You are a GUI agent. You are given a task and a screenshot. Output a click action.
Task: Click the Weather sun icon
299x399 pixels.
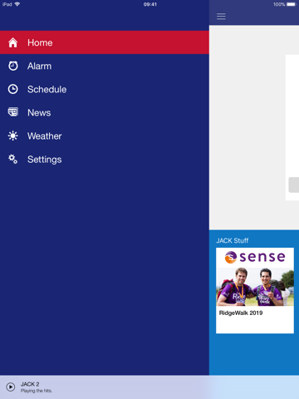13,135
